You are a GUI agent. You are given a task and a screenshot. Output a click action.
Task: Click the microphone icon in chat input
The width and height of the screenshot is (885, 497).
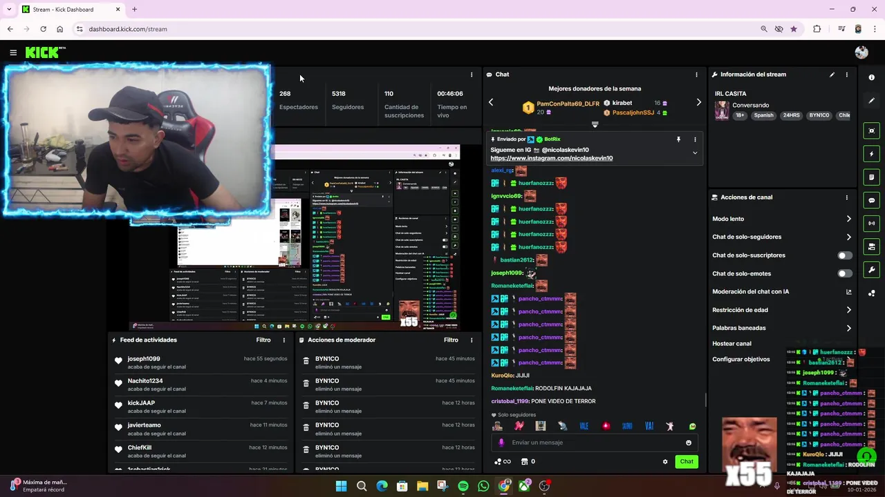click(x=501, y=443)
